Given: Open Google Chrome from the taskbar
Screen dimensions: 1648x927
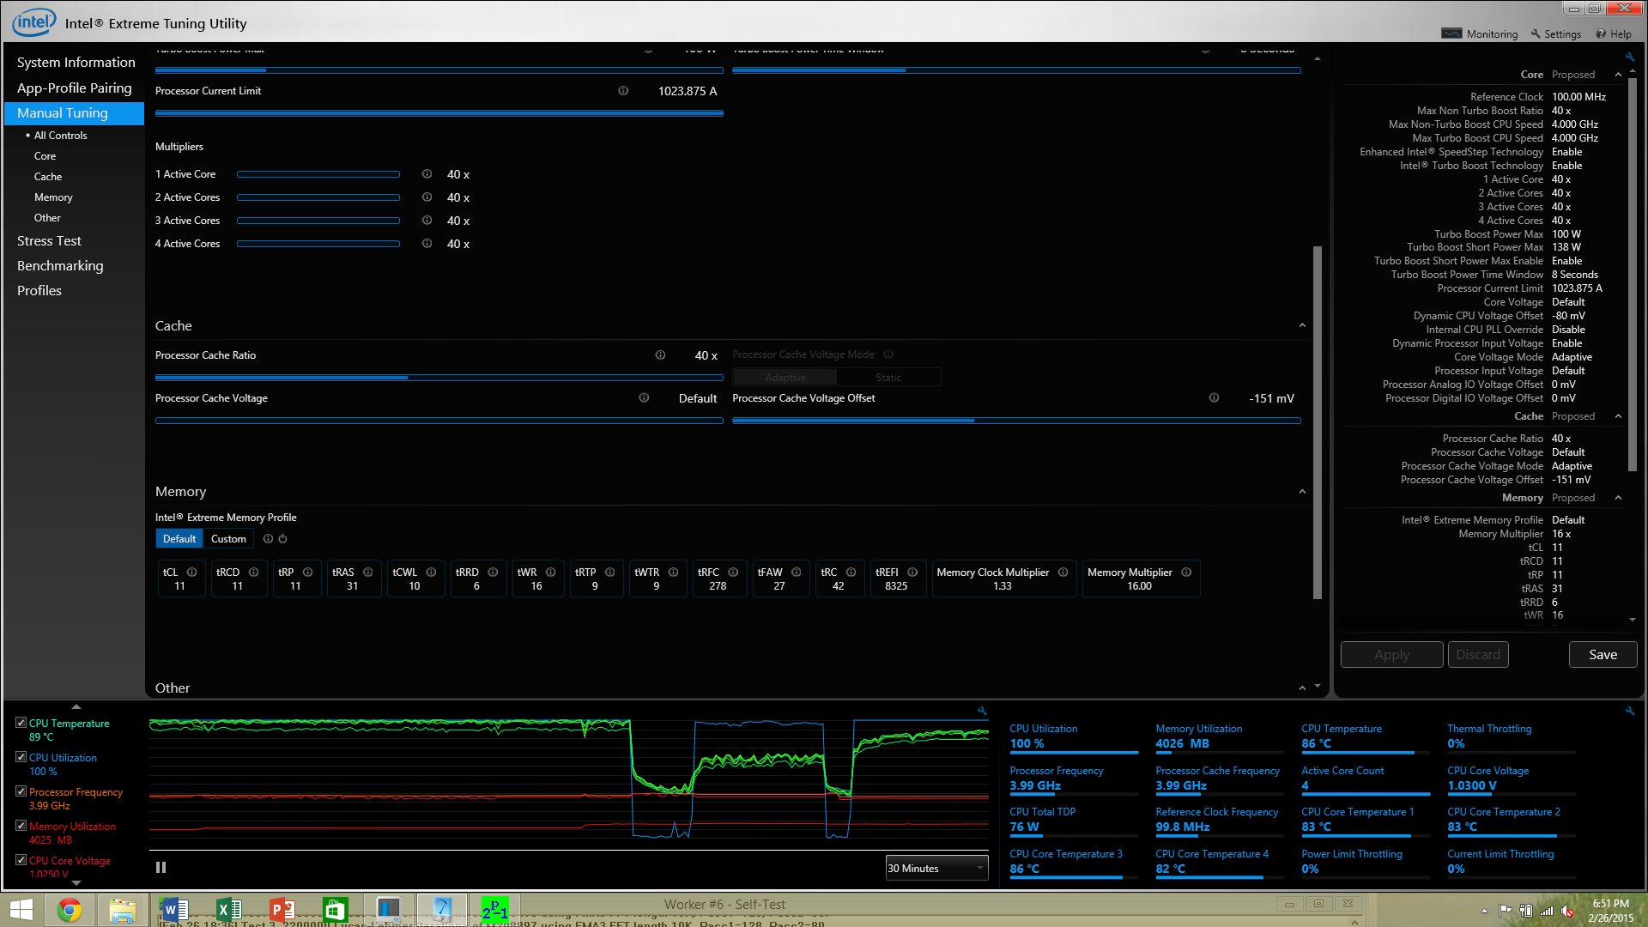Looking at the screenshot, I should tap(70, 910).
